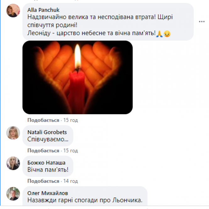Open Олег Михайлов's profile avatar
Viewport: 209px width, 209px height.
tap(13, 194)
